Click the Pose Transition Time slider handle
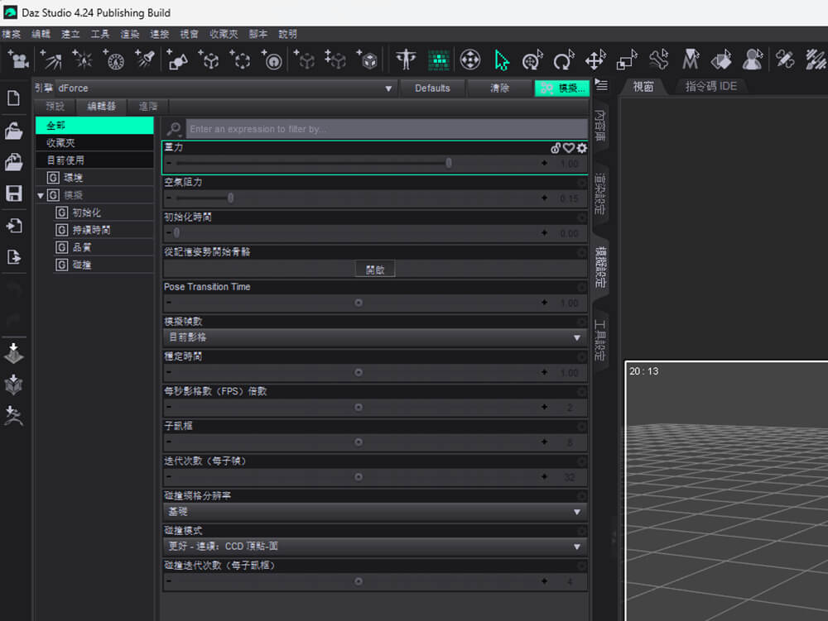Screen dimensions: 828x621 pyautogui.click(x=359, y=303)
